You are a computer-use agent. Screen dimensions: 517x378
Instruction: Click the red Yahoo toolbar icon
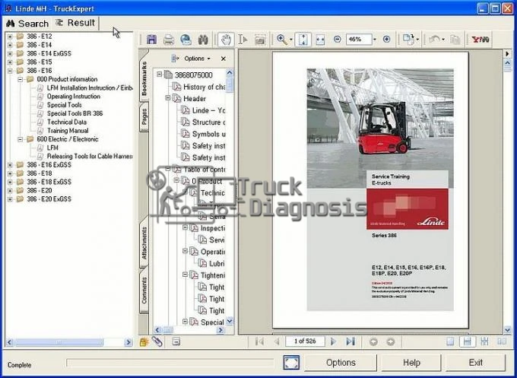480,40
